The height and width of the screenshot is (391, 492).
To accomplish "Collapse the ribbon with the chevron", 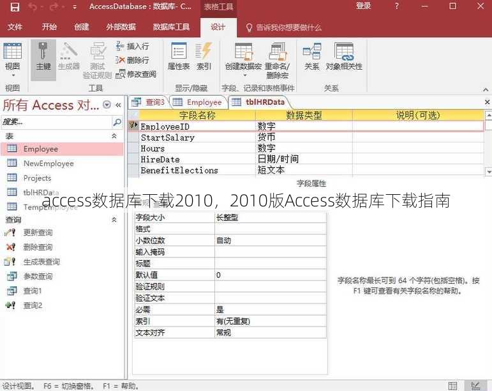I will point(486,89).
